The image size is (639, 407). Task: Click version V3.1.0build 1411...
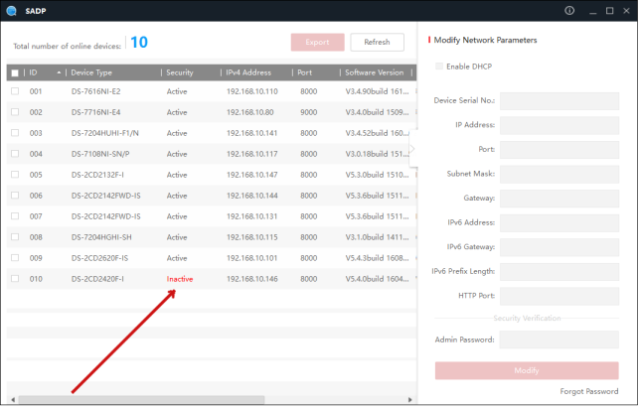point(377,237)
